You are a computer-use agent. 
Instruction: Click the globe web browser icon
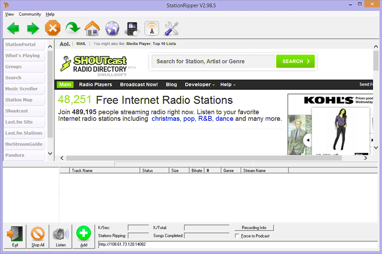pos(112,28)
